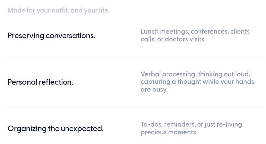
Task: Click the word "conversations." in first heading
Action: (70, 36)
